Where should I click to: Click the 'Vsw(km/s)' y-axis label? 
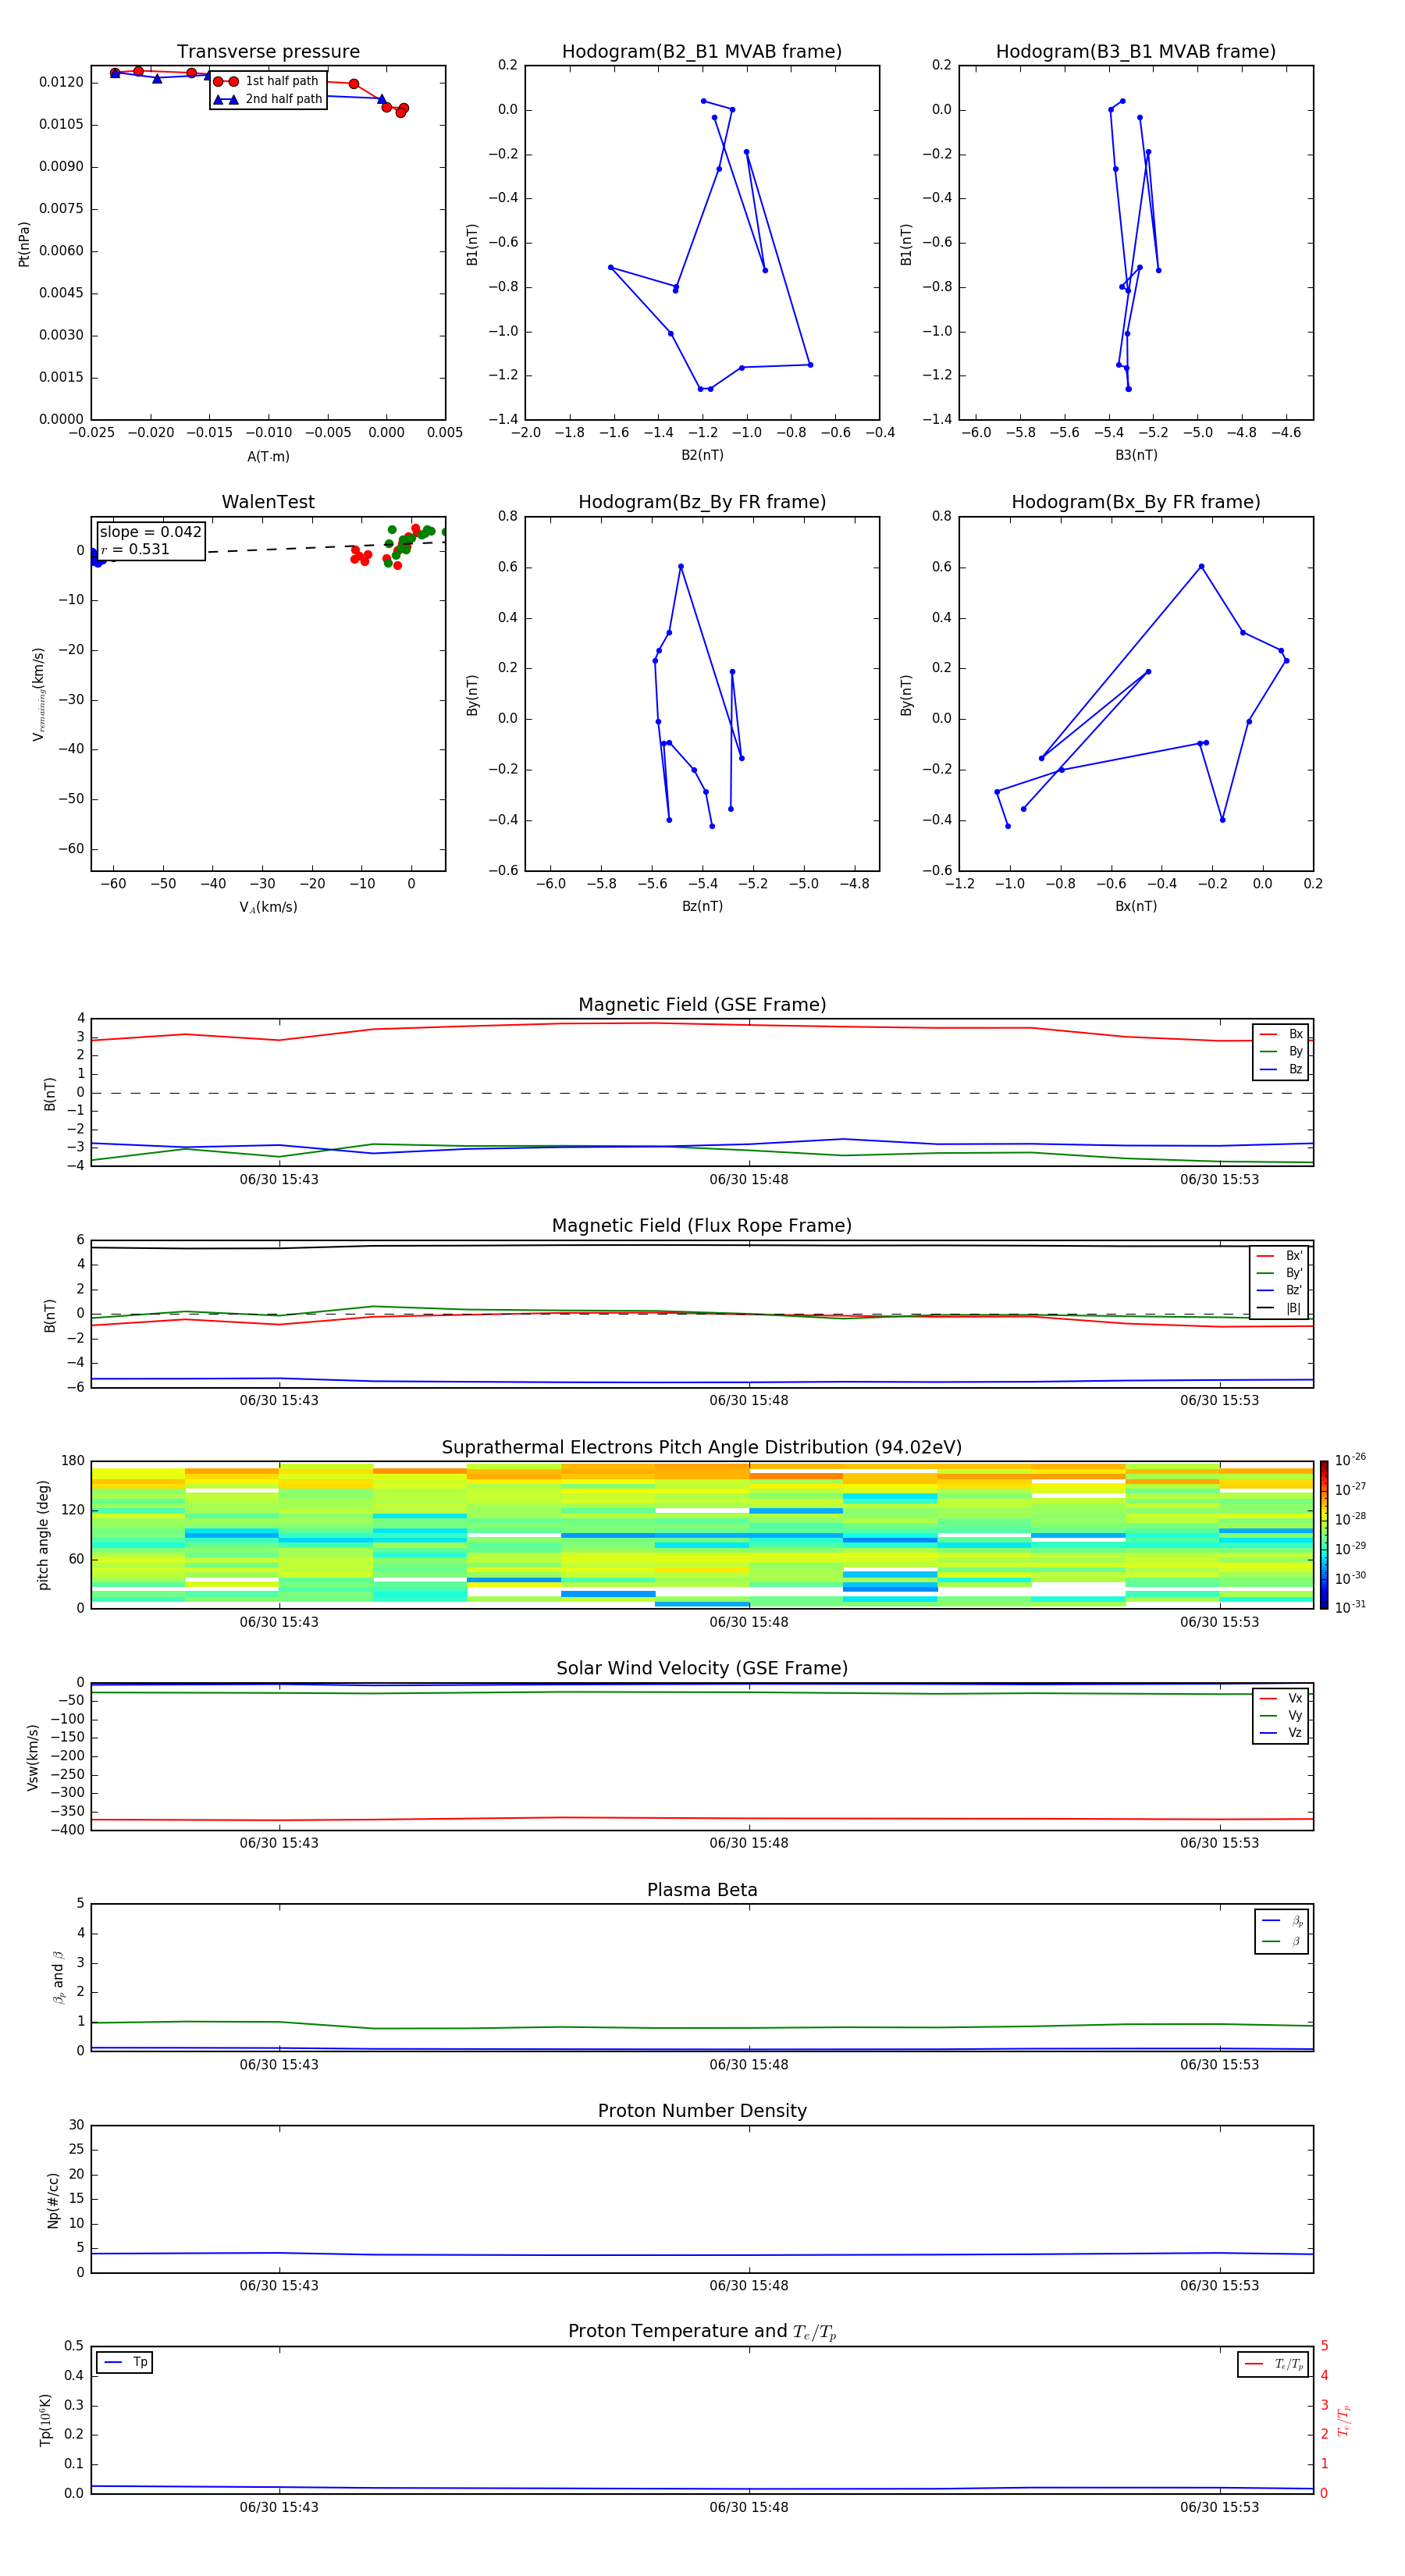(x=33, y=1756)
